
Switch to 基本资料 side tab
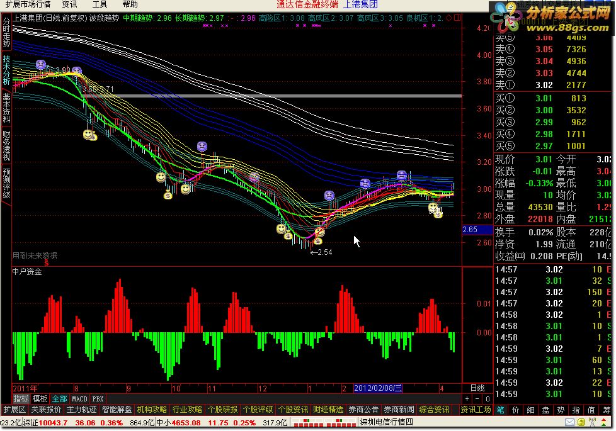pyautogui.click(x=6, y=108)
